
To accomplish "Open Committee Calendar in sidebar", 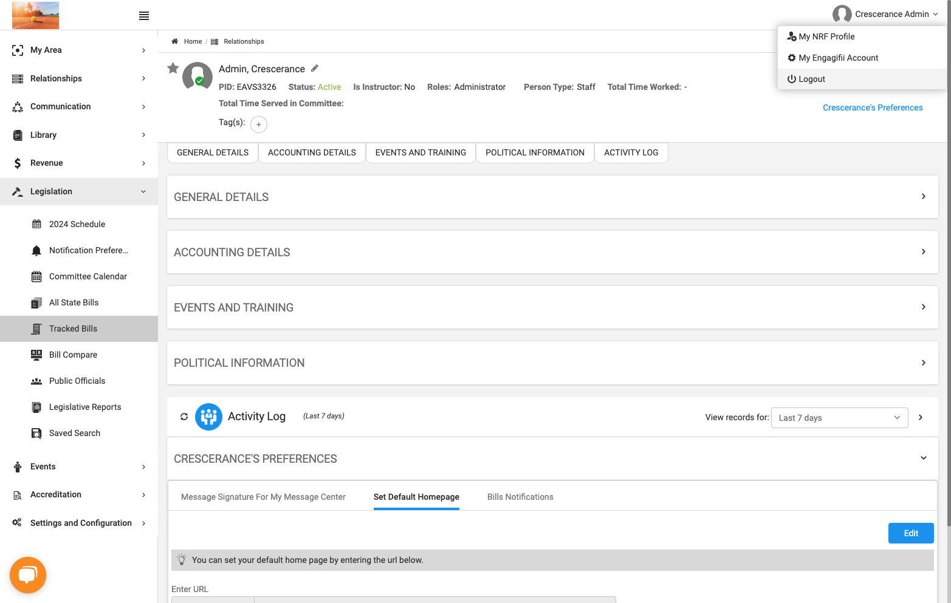I will coord(79,276).
